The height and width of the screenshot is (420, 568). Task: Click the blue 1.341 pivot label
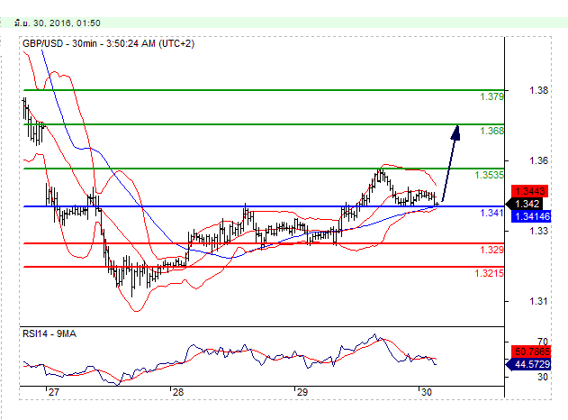point(491,213)
